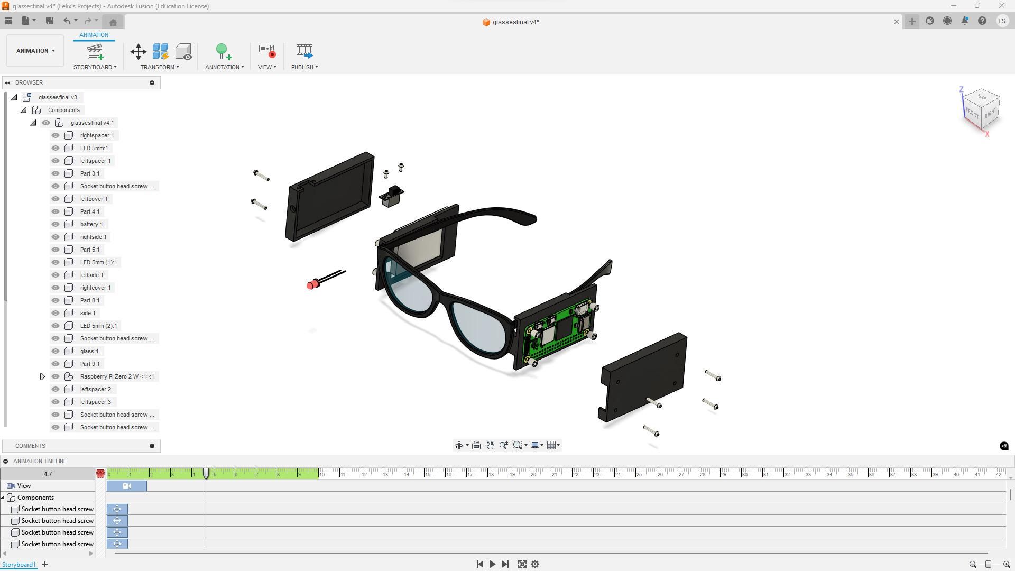This screenshot has height=571, width=1015.
Task: Toggle visibility of leftcover:1
Action: [56, 199]
